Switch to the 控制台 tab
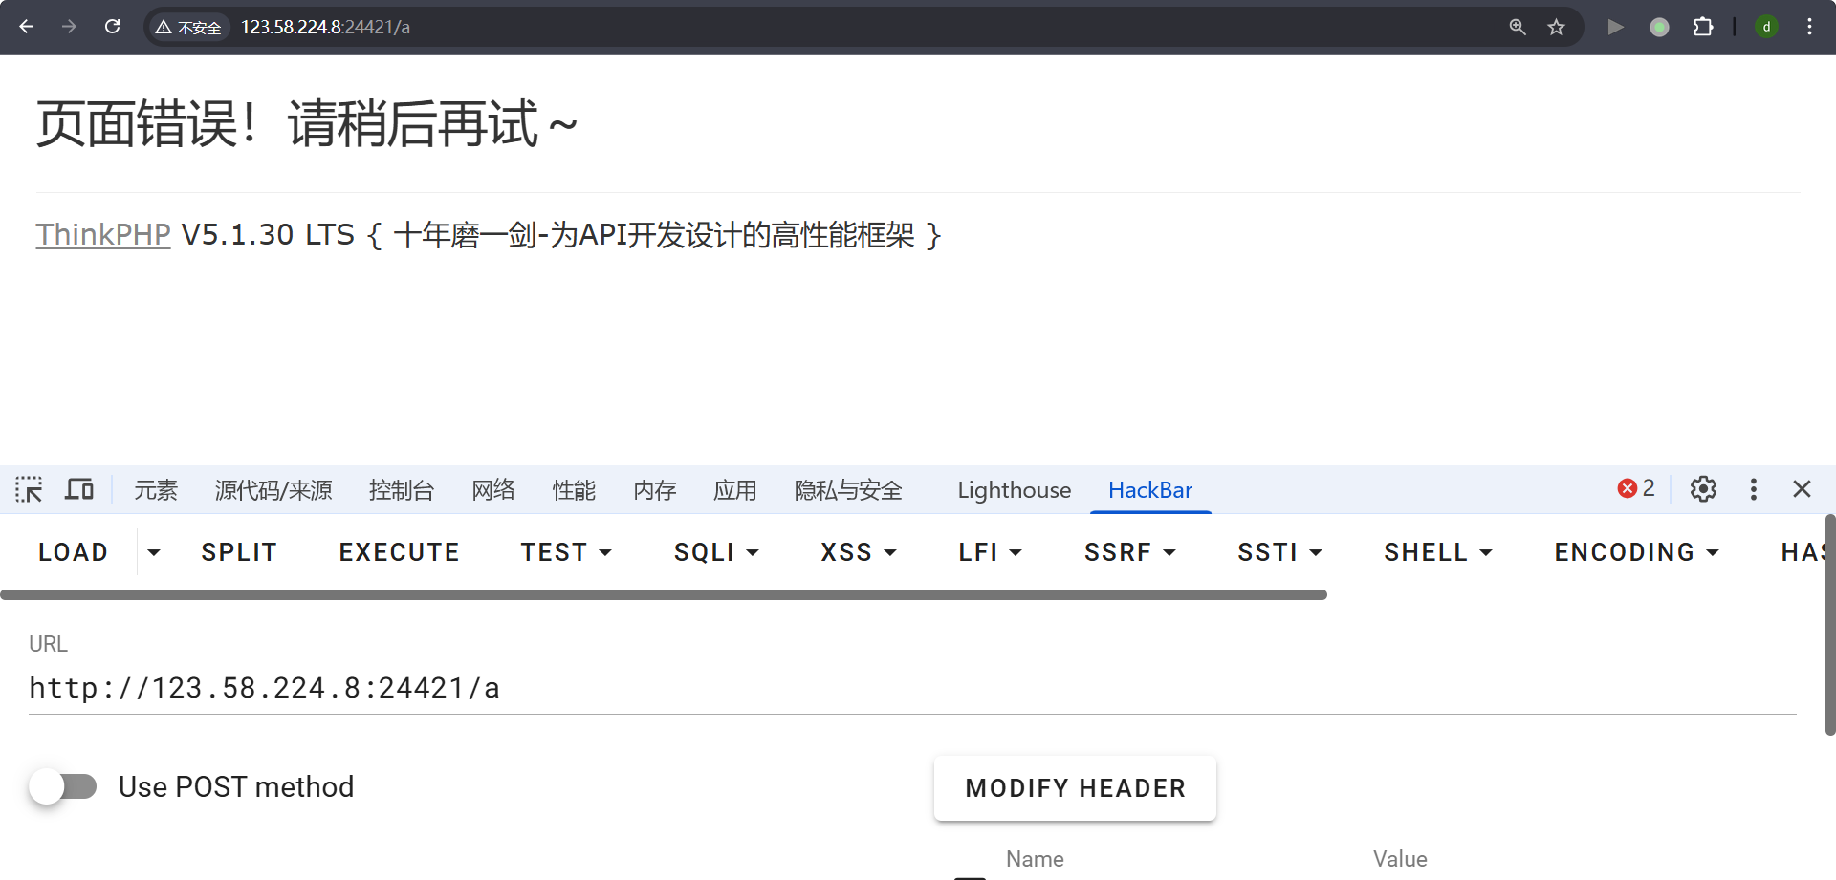This screenshot has width=1836, height=880. click(402, 490)
